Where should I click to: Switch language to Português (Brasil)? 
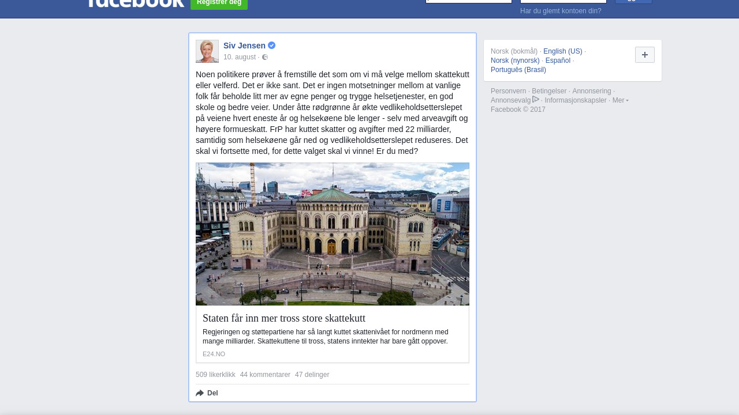(x=518, y=70)
